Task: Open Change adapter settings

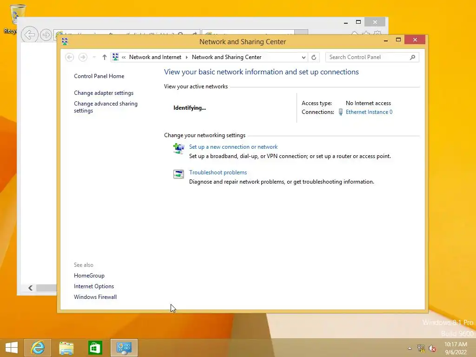Action: click(104, 93)
